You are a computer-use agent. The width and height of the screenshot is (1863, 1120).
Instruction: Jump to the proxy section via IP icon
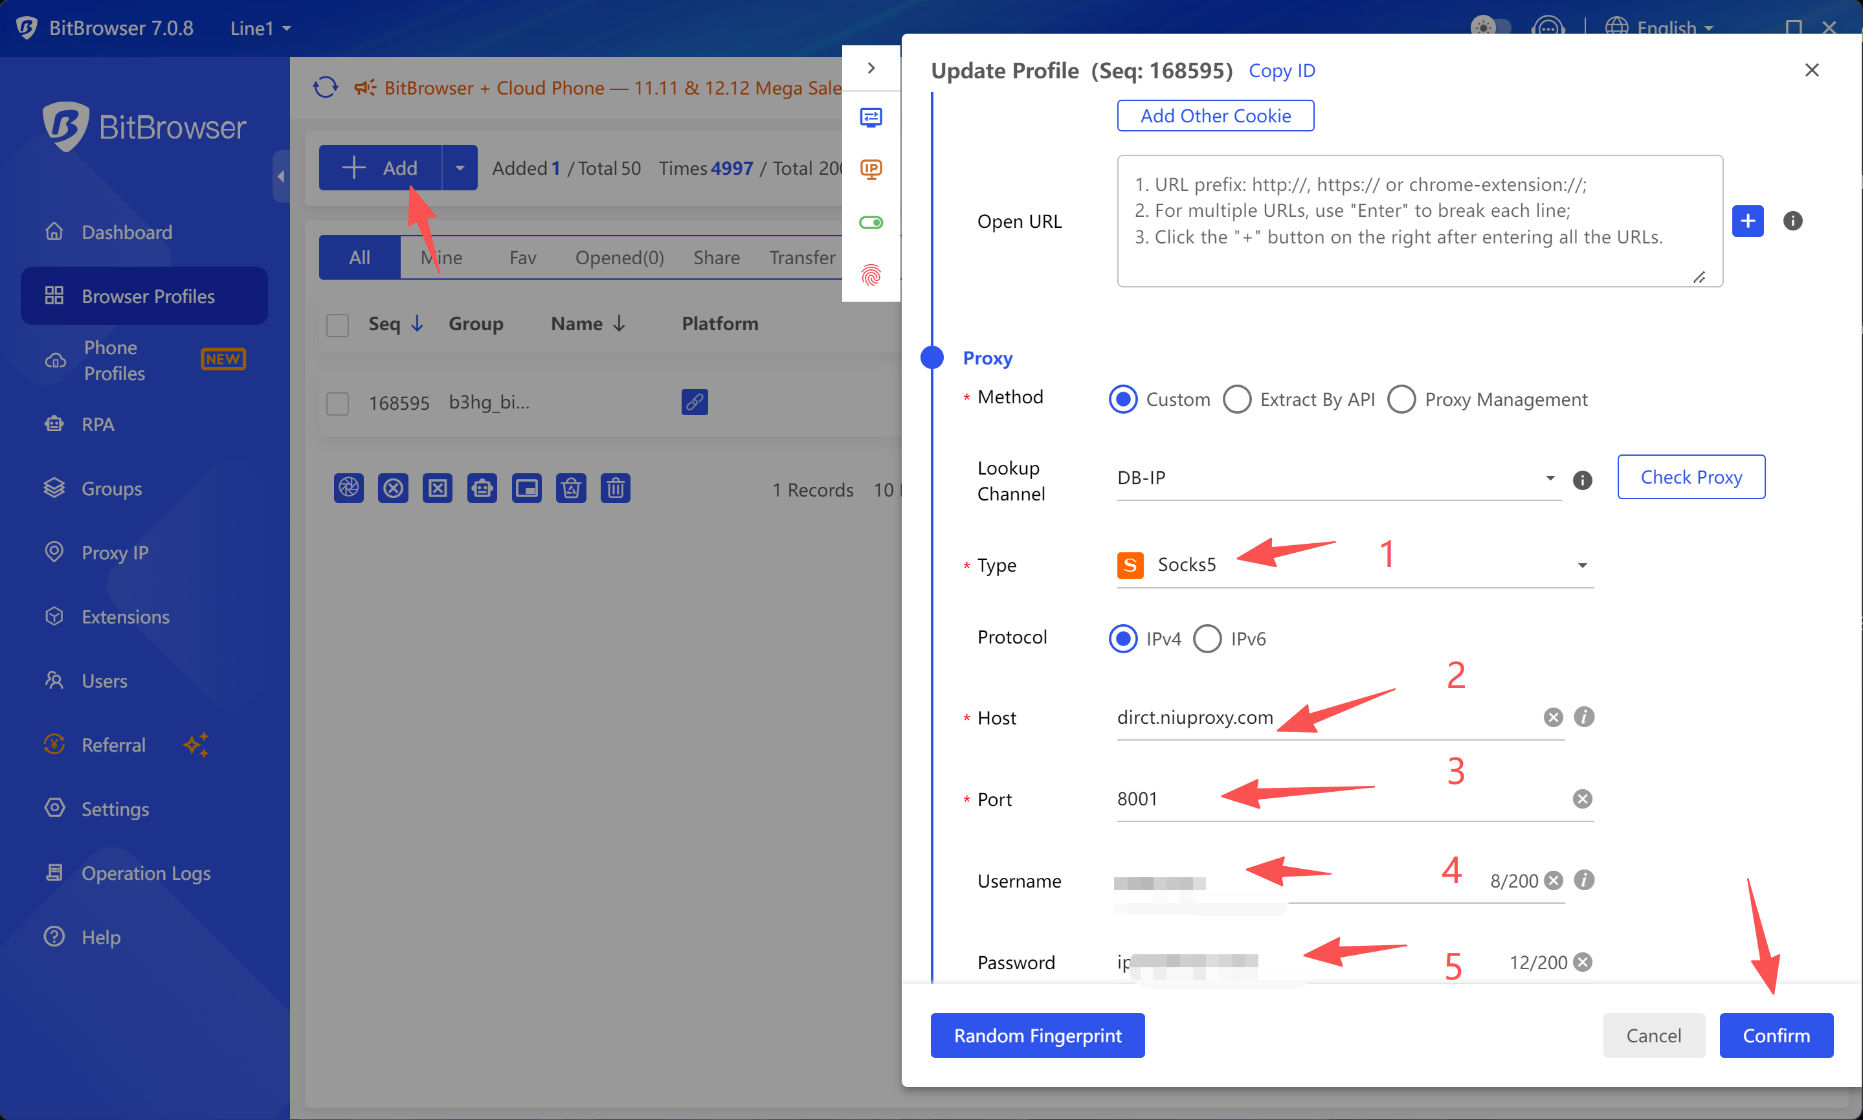[871, 169]
